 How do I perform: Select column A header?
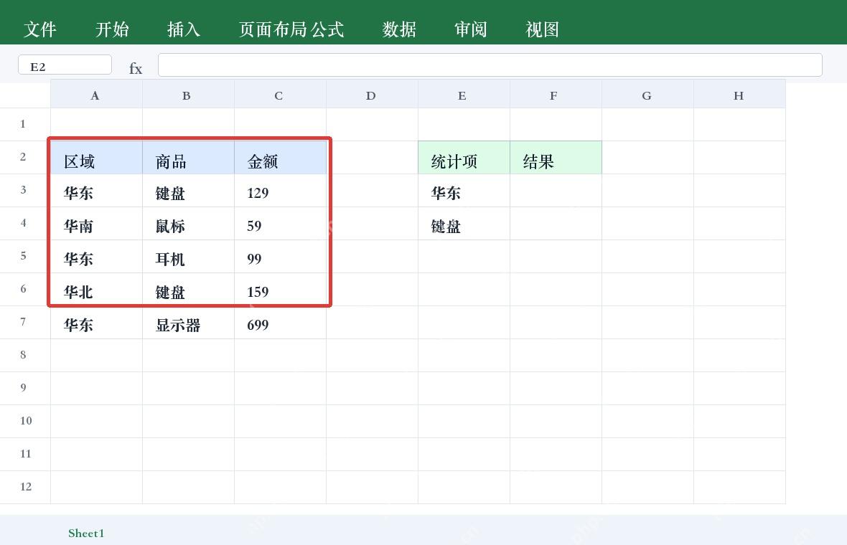click(96, 95)
